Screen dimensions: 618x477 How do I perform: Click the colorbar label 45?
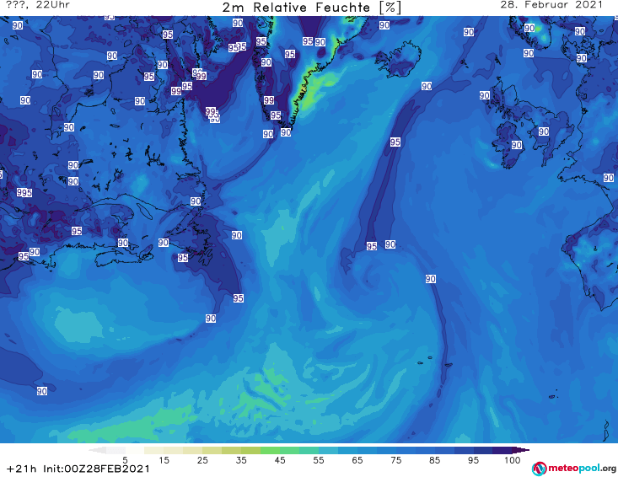[x=279, y=460]
